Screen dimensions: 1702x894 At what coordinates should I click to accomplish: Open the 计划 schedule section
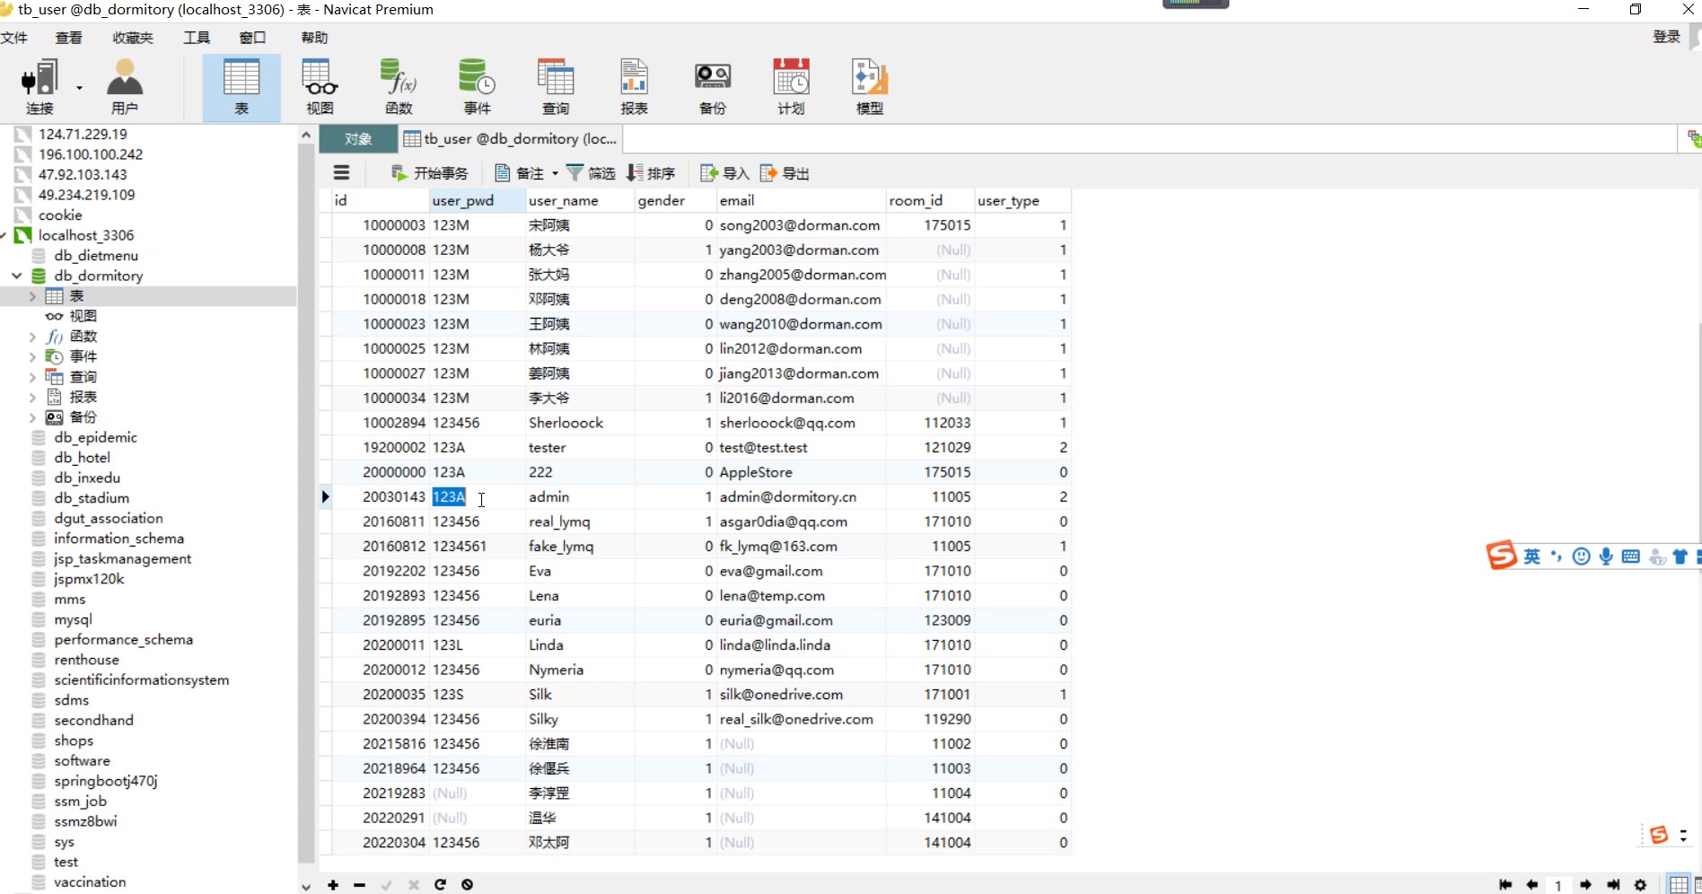pyautogui.click(x=791, y=87)
